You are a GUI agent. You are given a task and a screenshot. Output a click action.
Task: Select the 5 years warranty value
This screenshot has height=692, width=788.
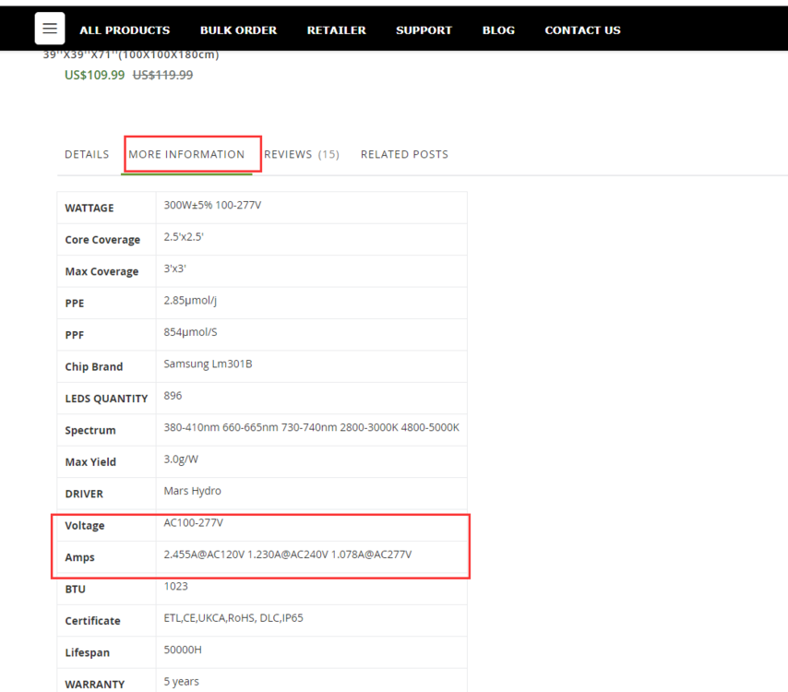tap(181, 682)
